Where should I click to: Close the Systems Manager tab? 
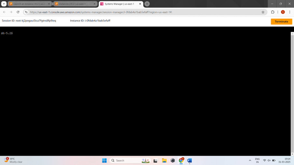click(x=140, y=4)
